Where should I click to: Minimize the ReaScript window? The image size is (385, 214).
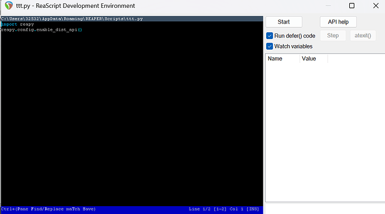[x=328, y=6]
